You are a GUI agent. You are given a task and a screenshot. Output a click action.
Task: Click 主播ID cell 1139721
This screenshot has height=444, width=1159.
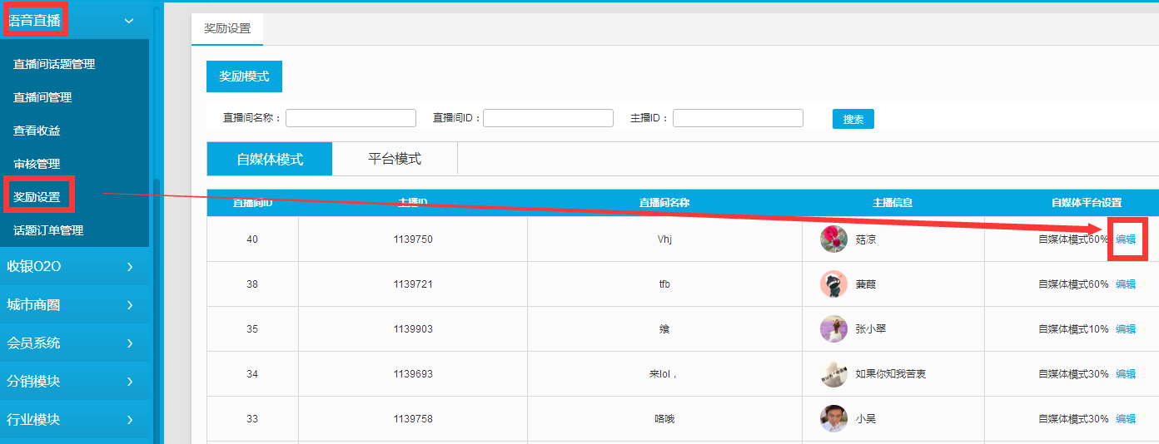[x=413, y=284]
